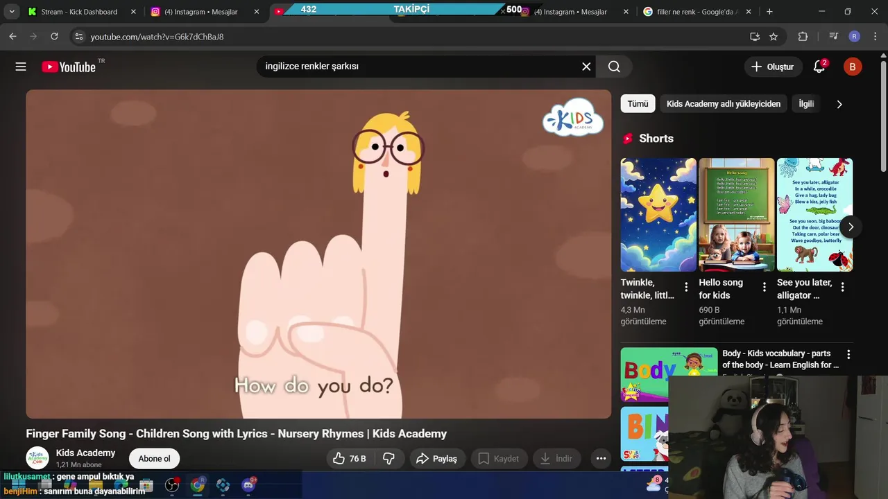Install app icon in address bar
The height and width of the screenshot is (499, 888).
755,36
